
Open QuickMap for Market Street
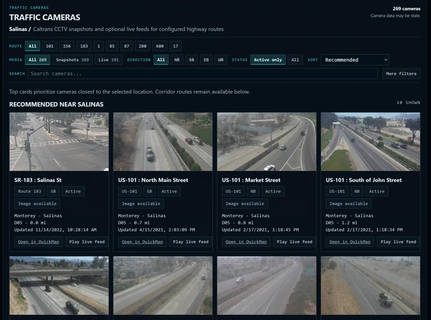click(246, 242)
